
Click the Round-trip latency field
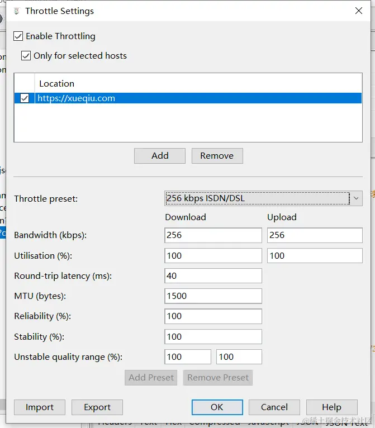point(213,275)
